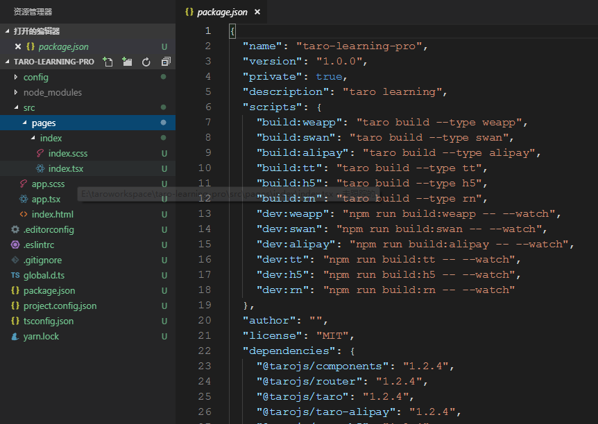Click the New File icon in explorer header
The image size is (598, 424).
pyautogui.click(x=108, y=62)
